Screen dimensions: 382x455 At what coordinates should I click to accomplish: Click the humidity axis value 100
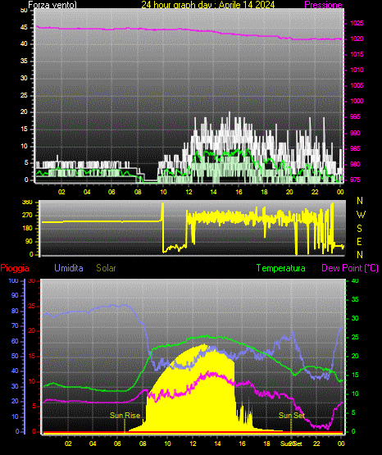pos(14,281)
